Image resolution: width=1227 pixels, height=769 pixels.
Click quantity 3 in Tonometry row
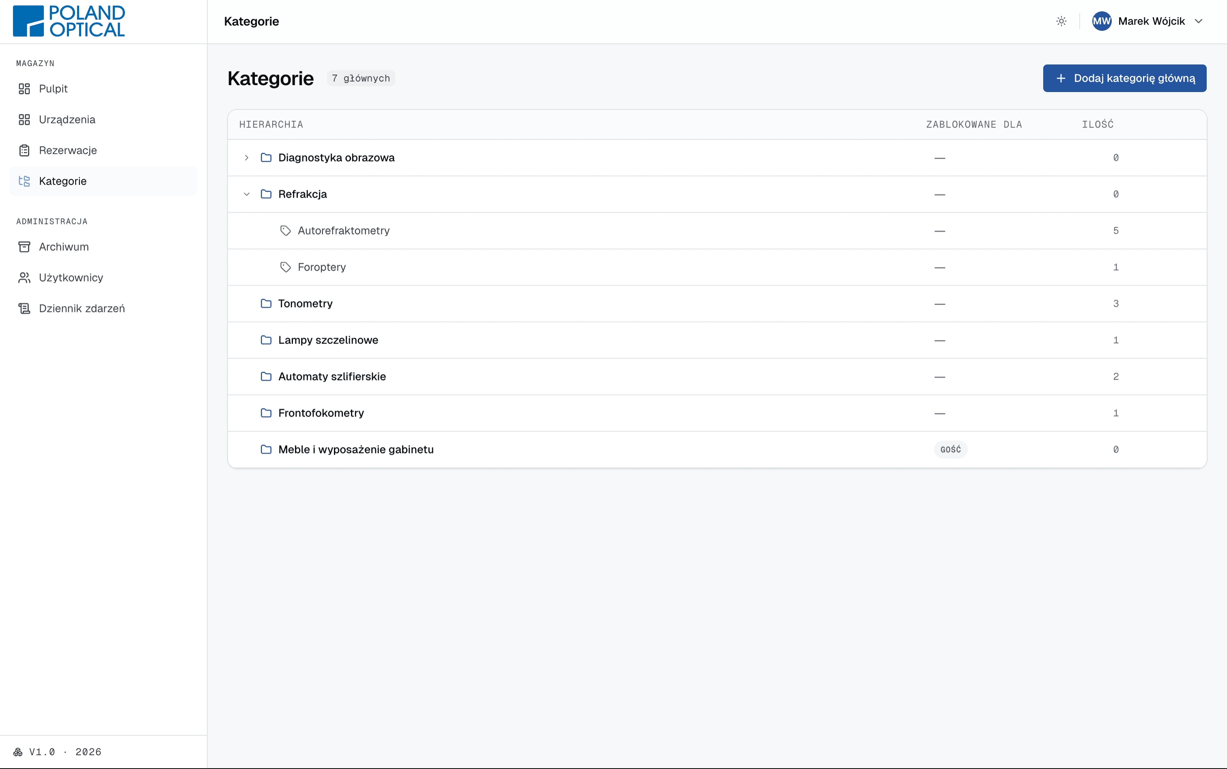(1115, 304)
